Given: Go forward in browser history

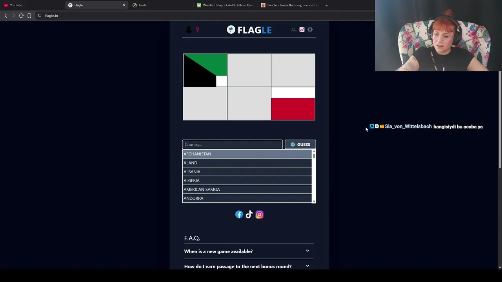Looking at the screenshot, I should [13, 16].
